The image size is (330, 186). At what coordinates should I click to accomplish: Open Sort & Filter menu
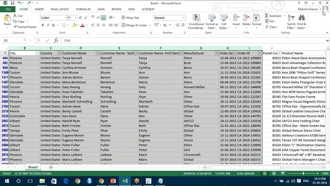(291, 22)
